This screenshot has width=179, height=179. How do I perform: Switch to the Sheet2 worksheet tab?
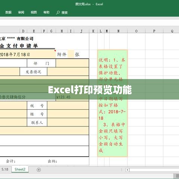20,169
